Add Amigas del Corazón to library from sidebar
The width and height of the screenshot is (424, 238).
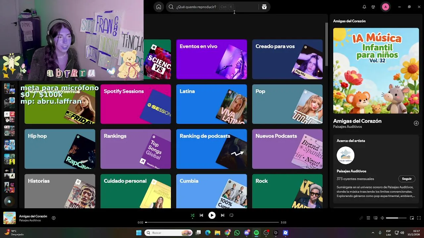coord(416,123)
